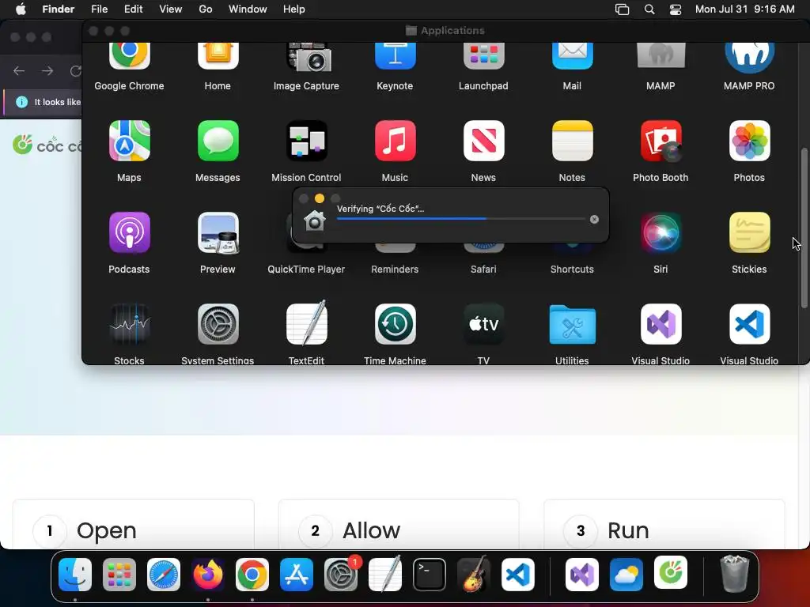The height and width of the screenshot is (607, 810).
Task: Open GarageBand from the Dock
Action: point(474,574)
